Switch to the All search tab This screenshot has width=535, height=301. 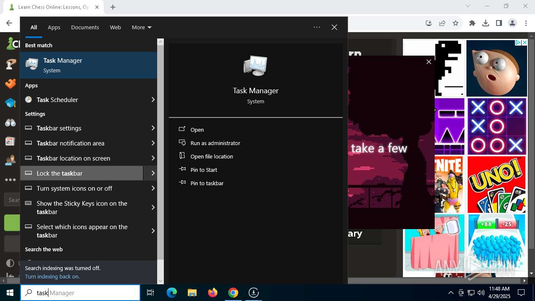pyautogui.click(x=33, y=27)
